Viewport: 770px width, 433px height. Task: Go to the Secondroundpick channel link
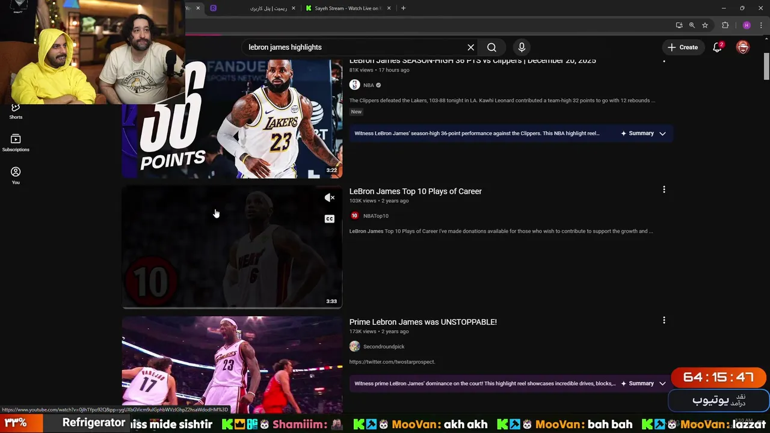click(x=384, y=346)
